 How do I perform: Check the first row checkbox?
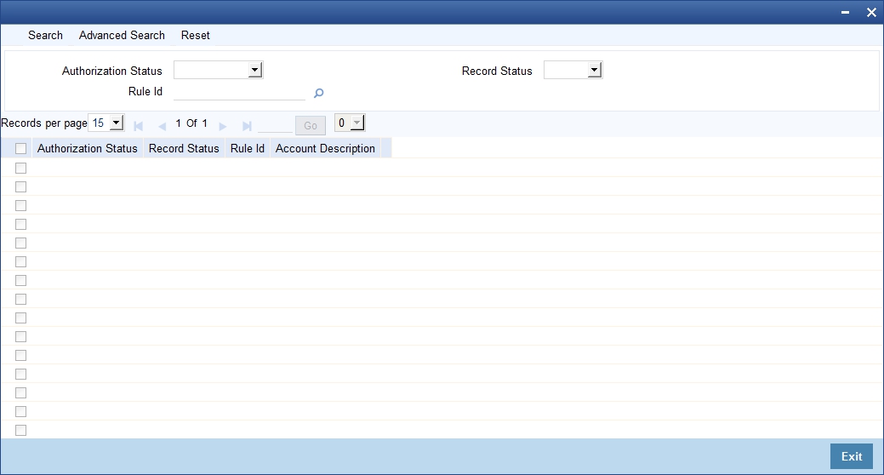click(21, 168)
